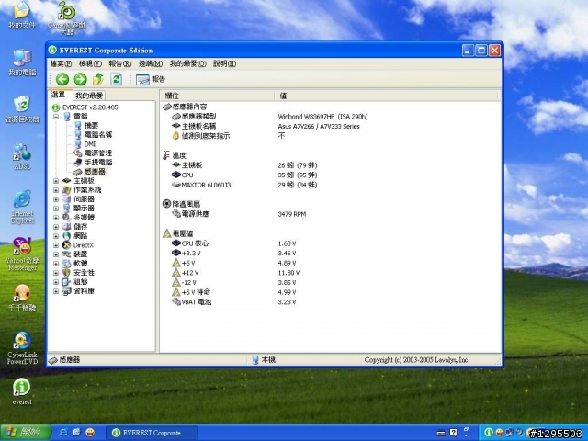
Task: Go forward using the green right arrow
Action: click(x=80, y=79)
